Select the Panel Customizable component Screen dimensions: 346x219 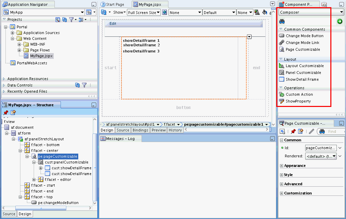tap(300, 73)
